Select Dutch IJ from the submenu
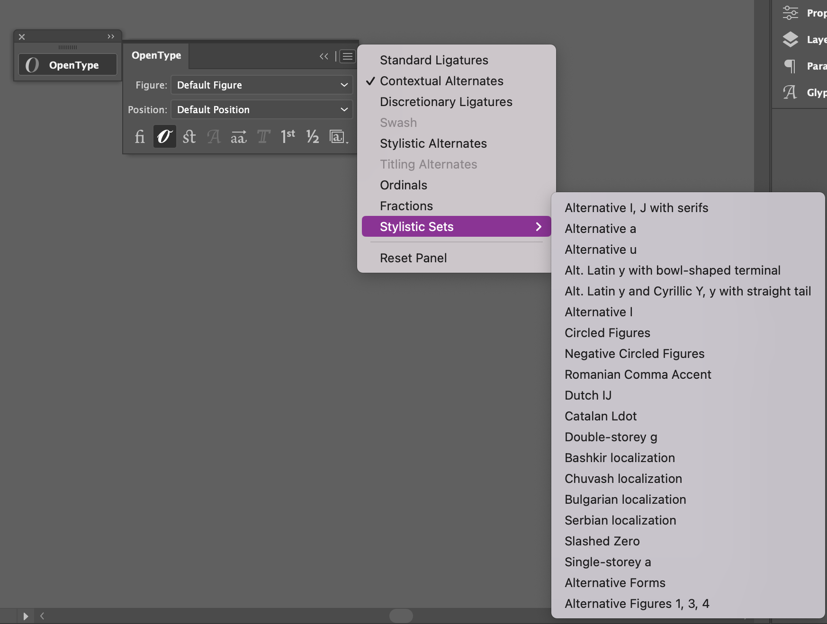Image resolution: width=827 pixels, height=624 pixels. pyautogui.click(x=588, y=395)
